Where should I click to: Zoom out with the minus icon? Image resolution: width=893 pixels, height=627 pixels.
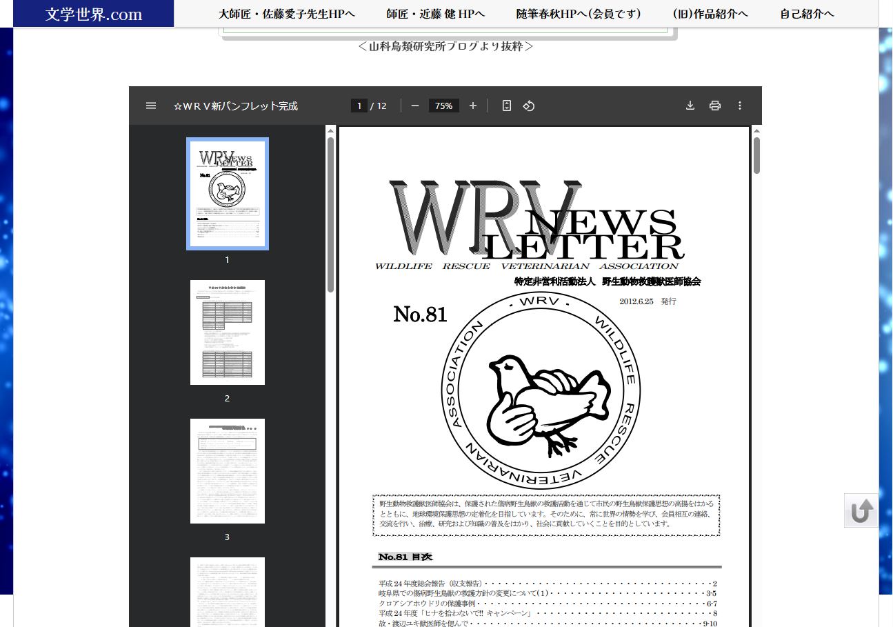[x=414, y=106]
